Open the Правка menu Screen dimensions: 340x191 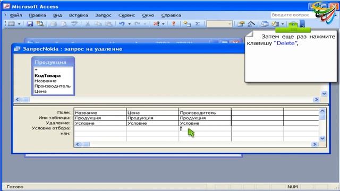click(x=38, y=15)
